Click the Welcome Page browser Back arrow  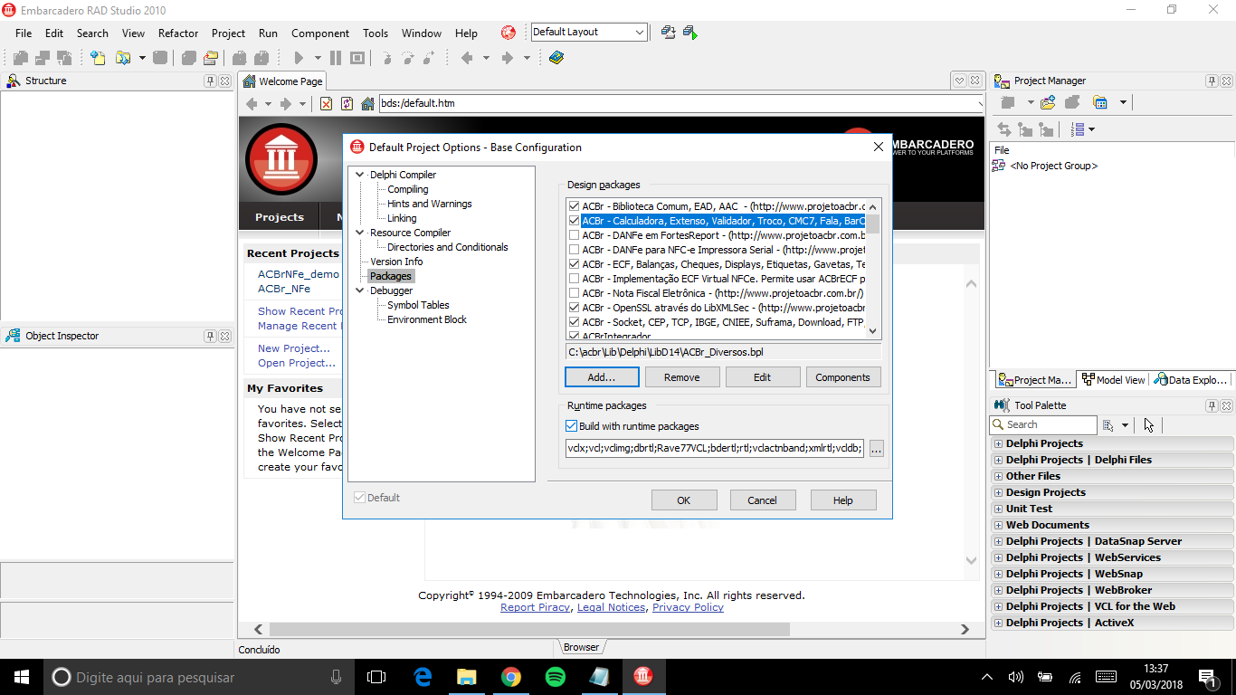(252, 104)
